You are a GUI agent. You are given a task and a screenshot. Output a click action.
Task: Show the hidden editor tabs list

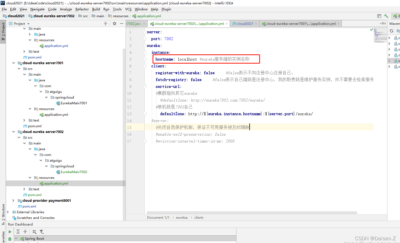click(383, 24)
